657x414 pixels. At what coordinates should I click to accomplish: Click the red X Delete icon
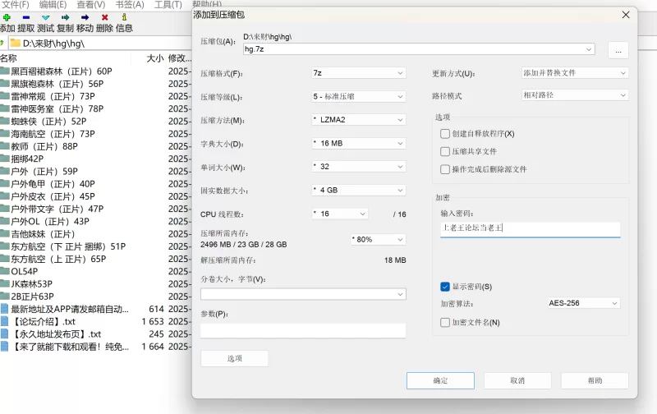105,17
